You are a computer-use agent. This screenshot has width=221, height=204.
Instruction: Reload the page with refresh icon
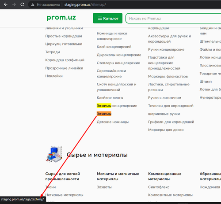22,4
